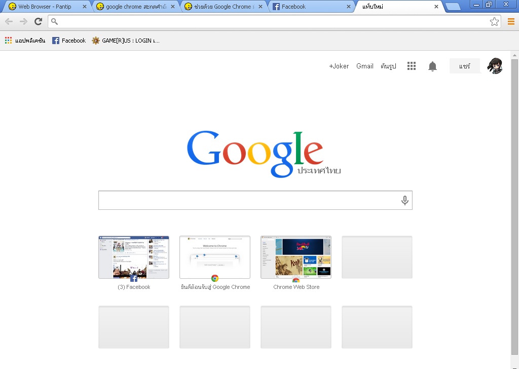Go forward with the forward arrow

pyautogui.click(x=23, y=22)
